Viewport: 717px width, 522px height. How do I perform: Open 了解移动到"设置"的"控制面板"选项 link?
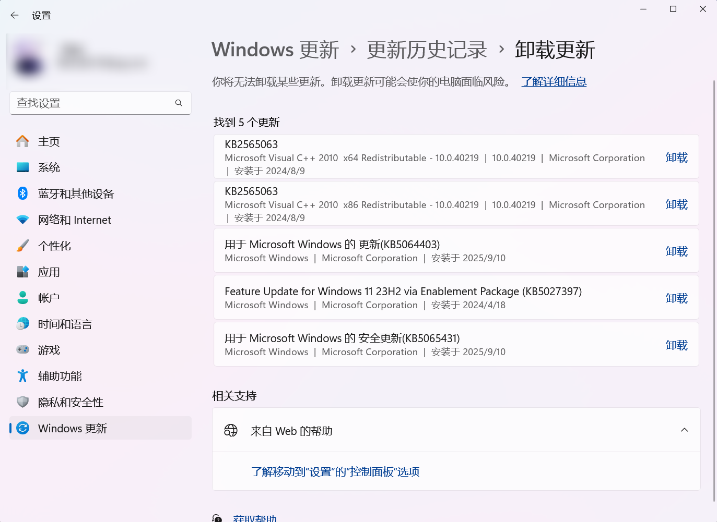tap(335, 472)
